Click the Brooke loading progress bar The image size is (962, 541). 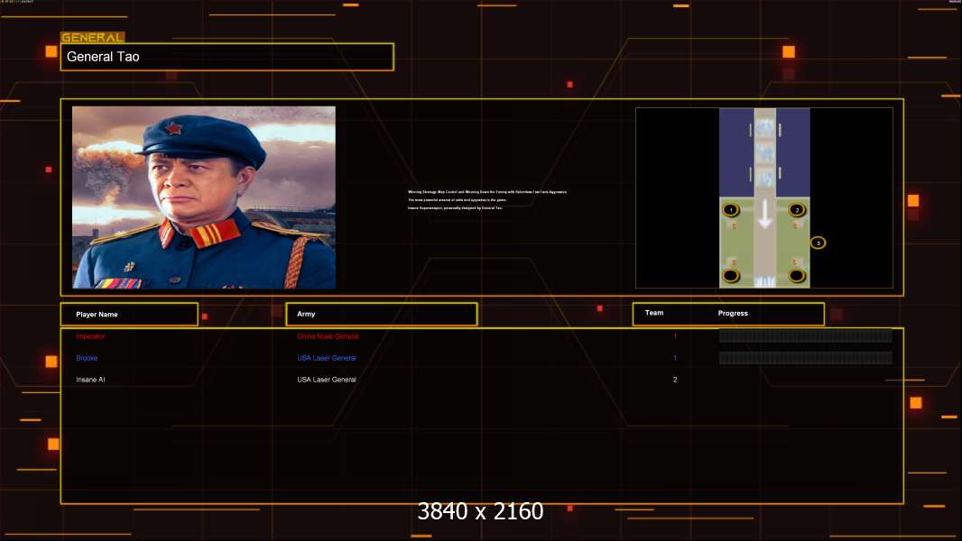[x=805, y=358]
